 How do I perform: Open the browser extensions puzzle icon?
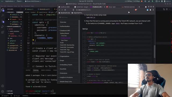150,10
